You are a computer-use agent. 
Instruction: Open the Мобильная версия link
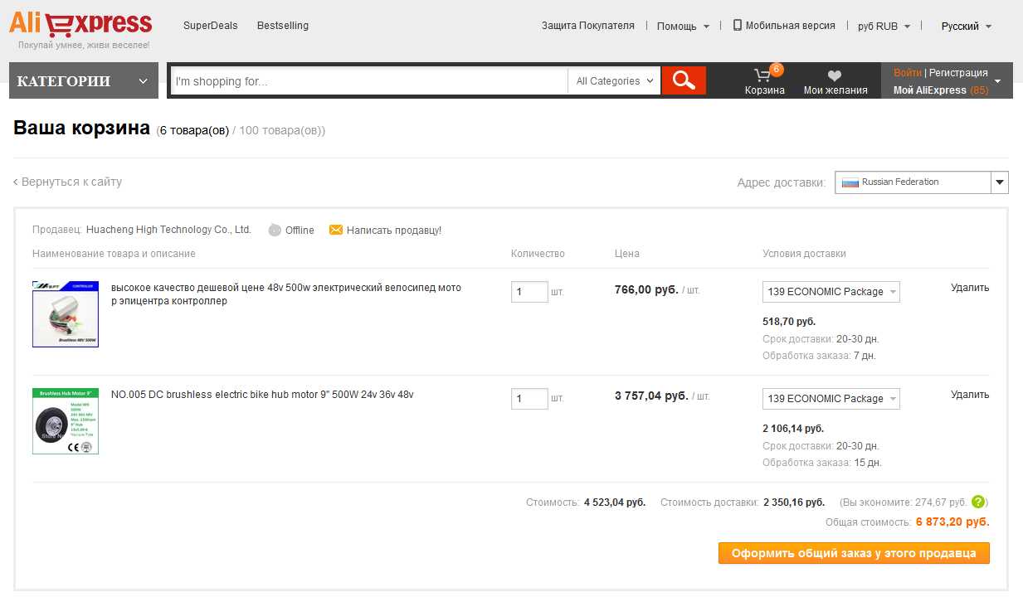[x=791, y=26]
